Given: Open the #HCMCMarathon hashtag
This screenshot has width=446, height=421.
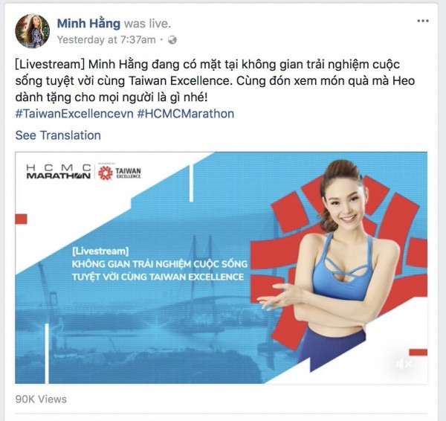Looking at the screenshot, I should (185, 114).
